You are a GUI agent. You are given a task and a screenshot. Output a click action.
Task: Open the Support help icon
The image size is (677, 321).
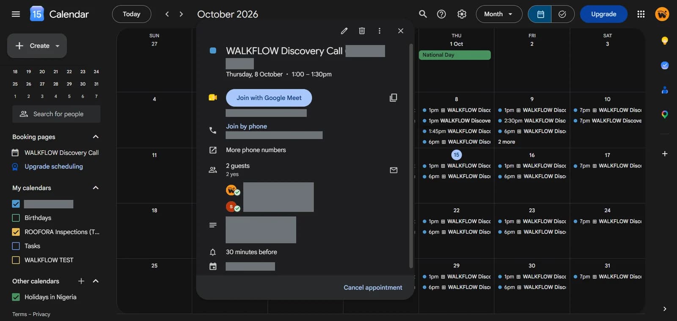pyautogui.click(x=441, y=14)
